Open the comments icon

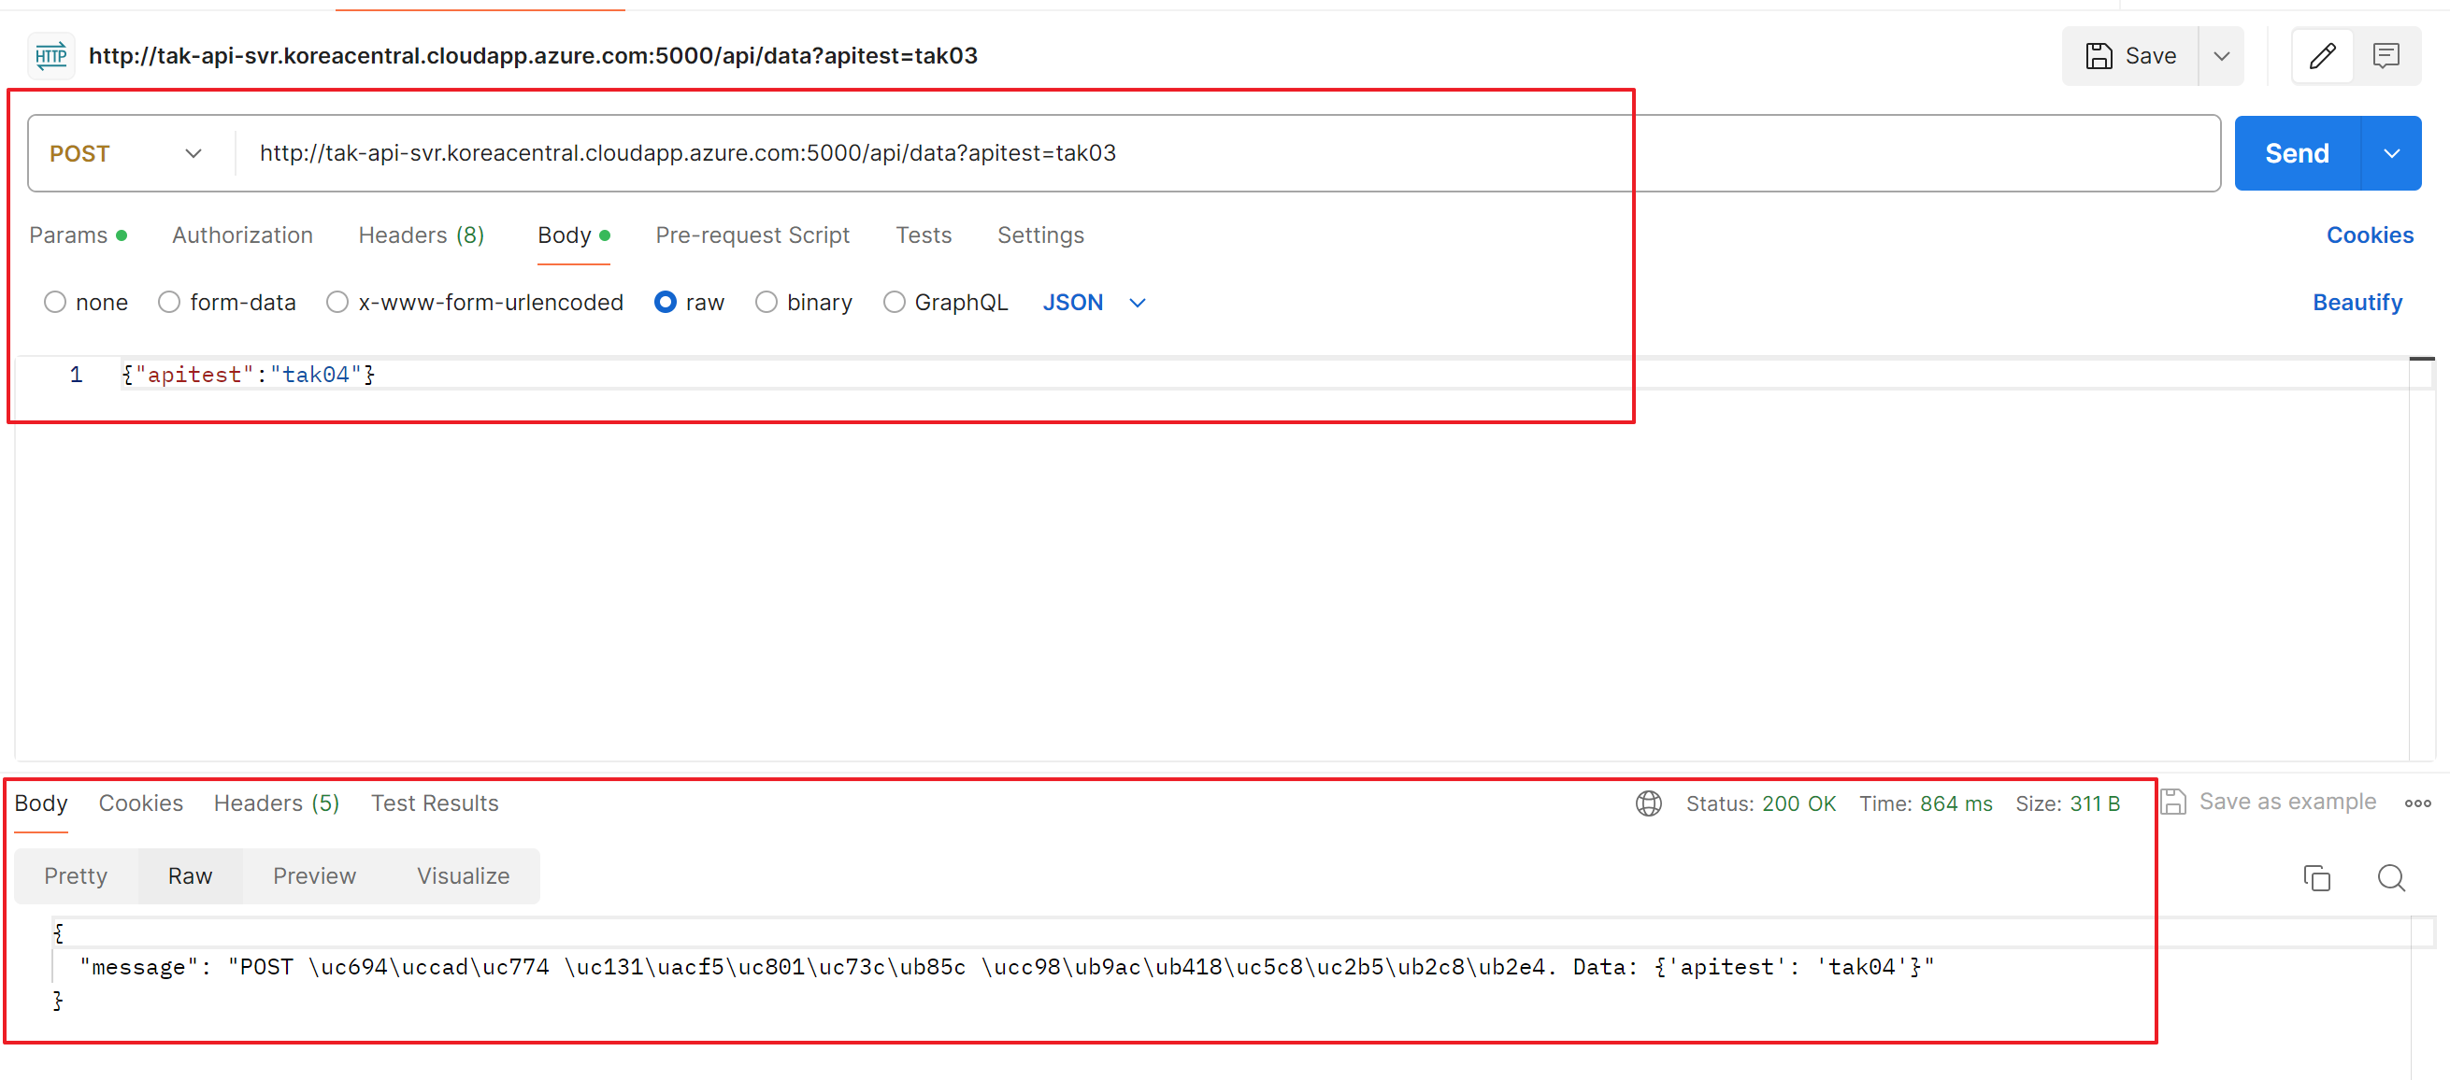pyautogui.click(x=2386, y=56)
